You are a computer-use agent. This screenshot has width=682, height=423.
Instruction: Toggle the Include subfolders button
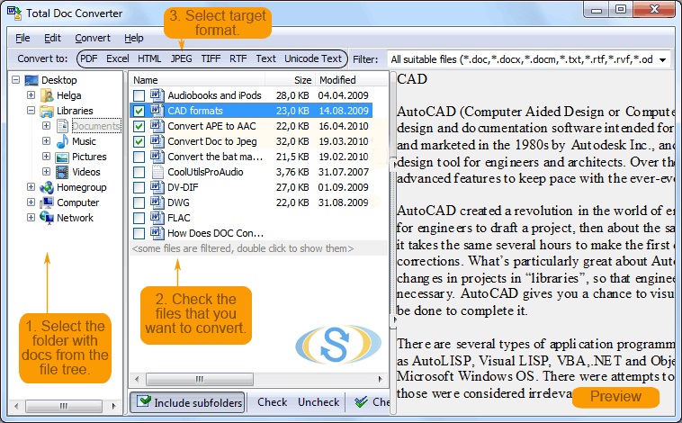[x=187, y=402]
